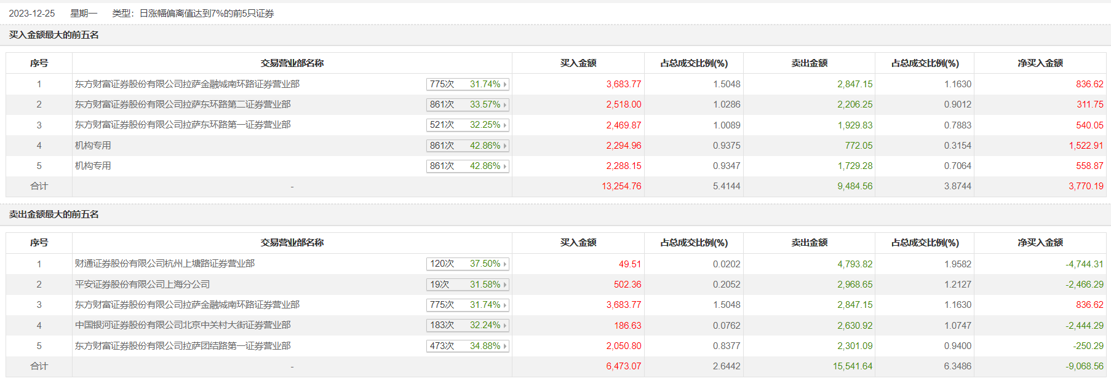Click the date 2023-12-25 at top
Viewport: 1111px width, 381px height.
(32, 14)
